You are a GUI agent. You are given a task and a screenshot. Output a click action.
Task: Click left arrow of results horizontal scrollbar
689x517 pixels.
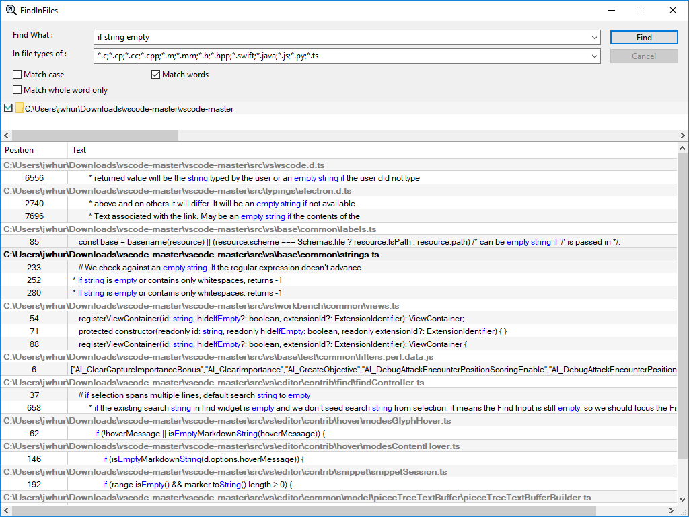(x=6, y=510)
